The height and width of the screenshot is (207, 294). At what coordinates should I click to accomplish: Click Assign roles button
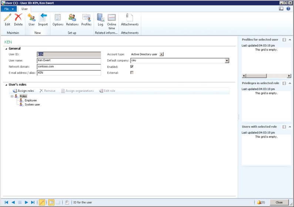[23, 91]
